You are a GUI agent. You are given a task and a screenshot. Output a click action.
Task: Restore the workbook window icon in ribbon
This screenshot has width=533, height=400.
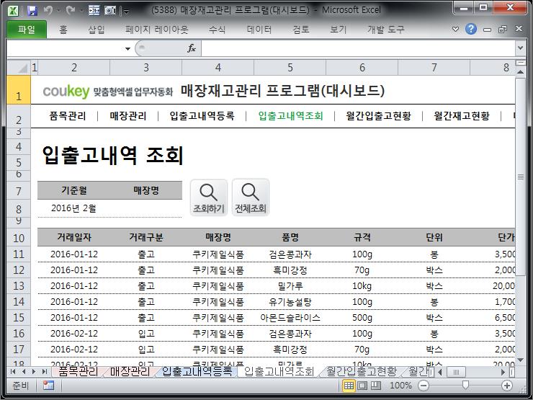coord(503,30)
